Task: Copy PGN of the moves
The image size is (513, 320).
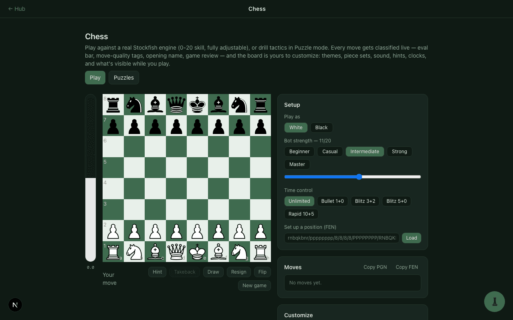Action: [x=375, y=267]
